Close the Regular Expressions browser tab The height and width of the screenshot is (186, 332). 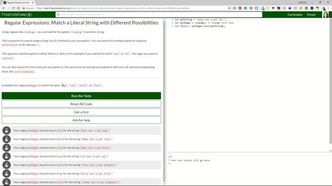pos(33,3)
